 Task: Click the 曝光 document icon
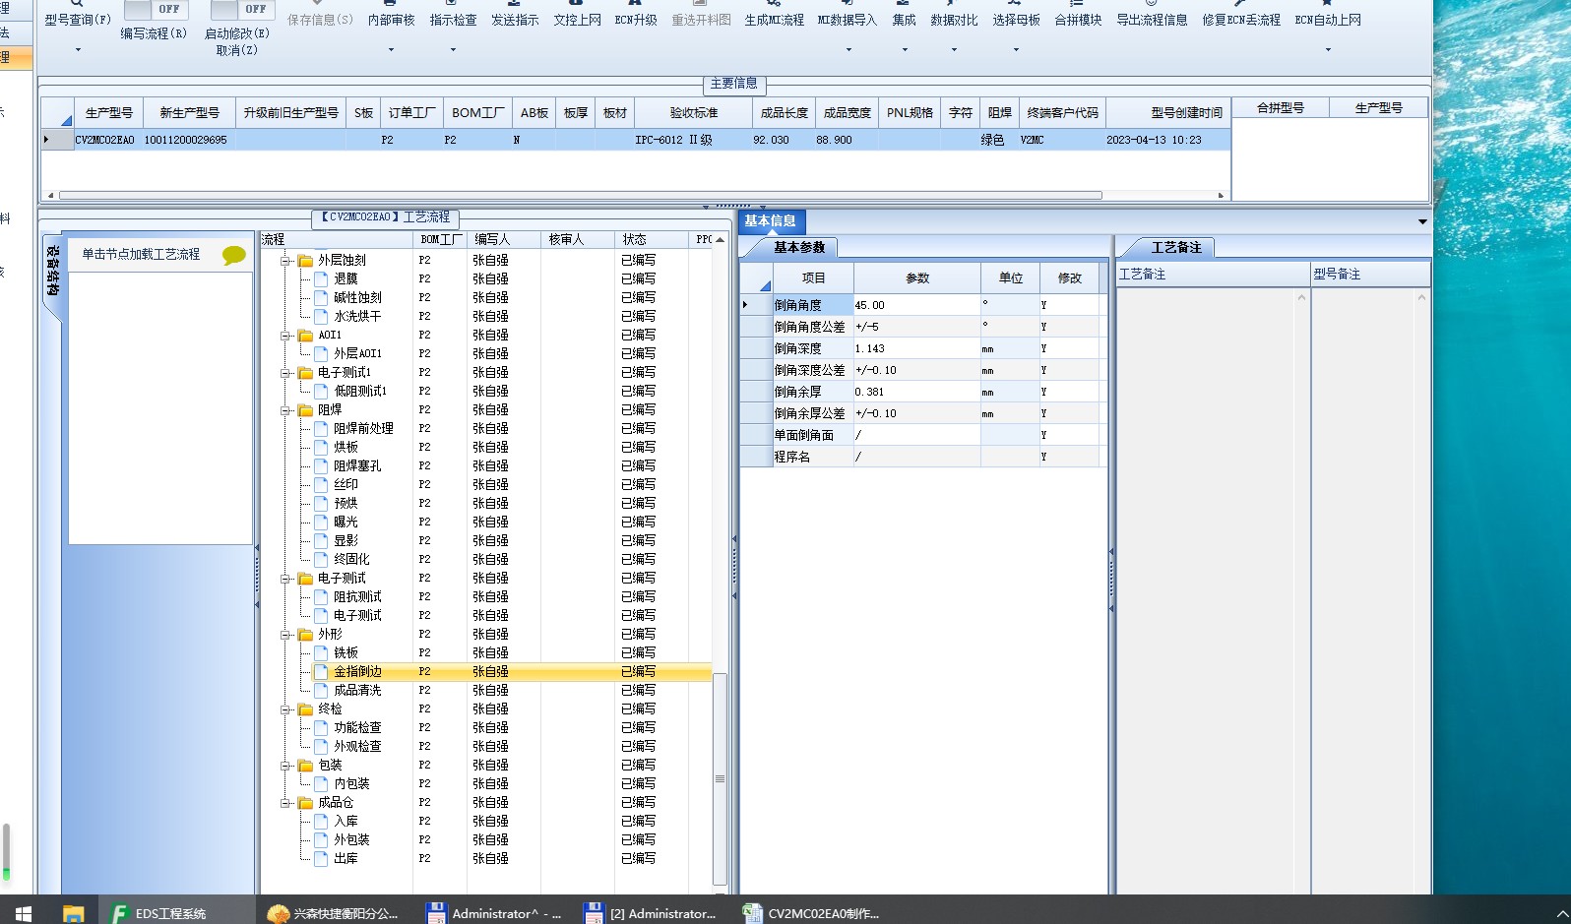pos(321,522)
